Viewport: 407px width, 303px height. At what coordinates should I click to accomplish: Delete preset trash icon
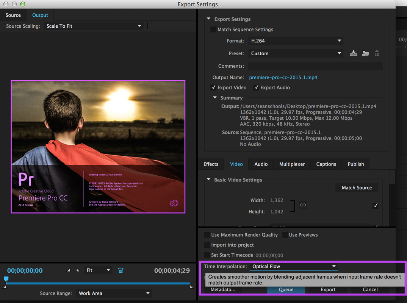(377, 53)
